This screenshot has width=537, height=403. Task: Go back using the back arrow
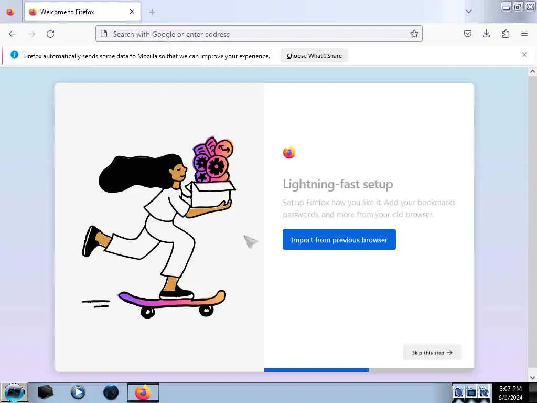click(x=13, y=34)
